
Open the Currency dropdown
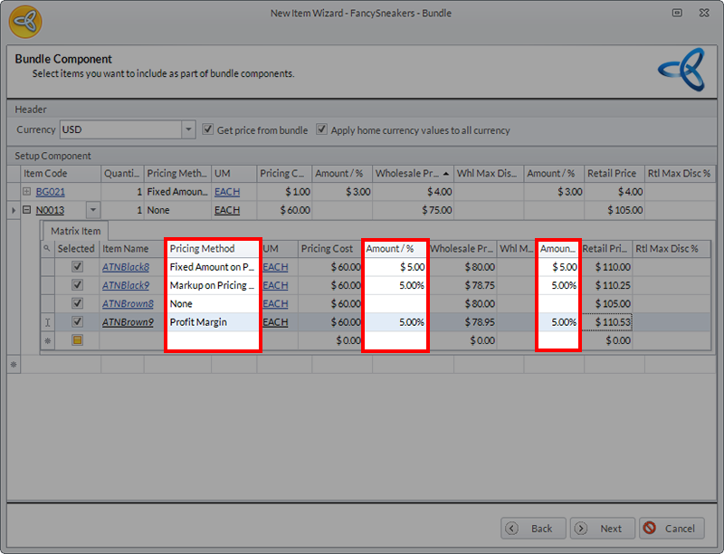coord(188,129)
